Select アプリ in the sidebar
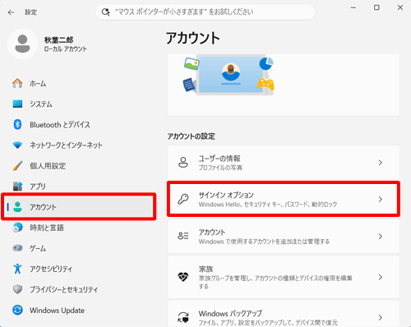Viewport: 411px width, 327px height. [38, 187]
